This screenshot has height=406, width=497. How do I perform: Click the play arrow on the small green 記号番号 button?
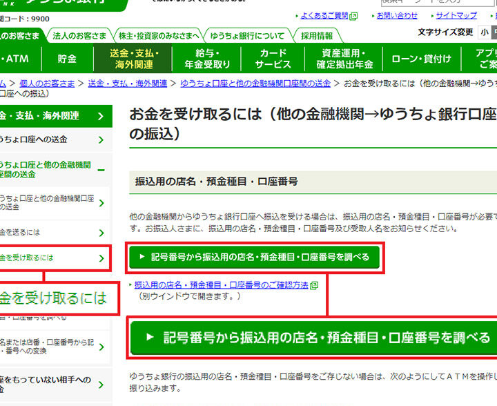point(142,257)
